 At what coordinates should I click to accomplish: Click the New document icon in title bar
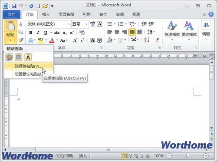click(38, 6)
